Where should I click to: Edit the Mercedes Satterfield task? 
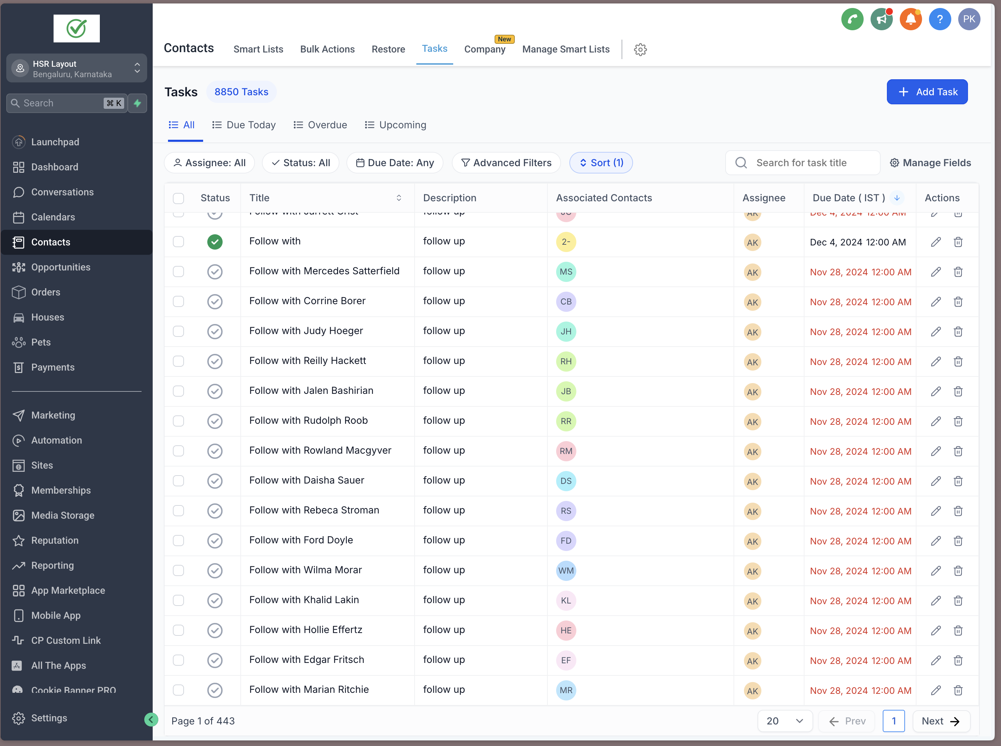click(936, 272)
